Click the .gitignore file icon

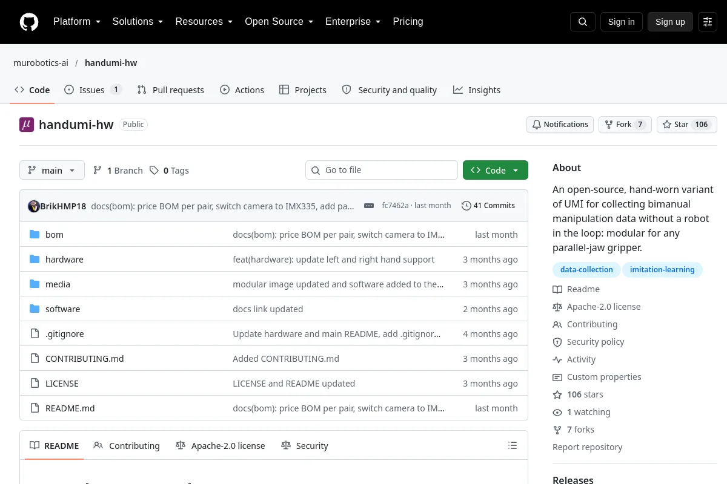[35, 334]
